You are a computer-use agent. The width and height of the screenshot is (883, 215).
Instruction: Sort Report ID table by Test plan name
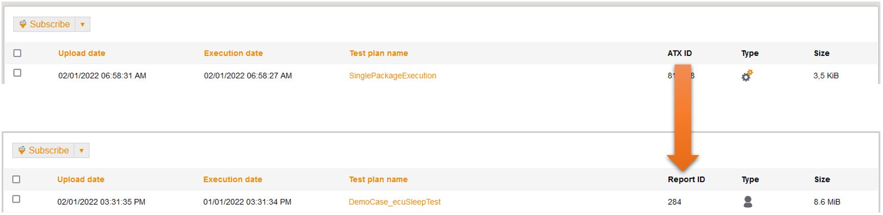point(378,179)
